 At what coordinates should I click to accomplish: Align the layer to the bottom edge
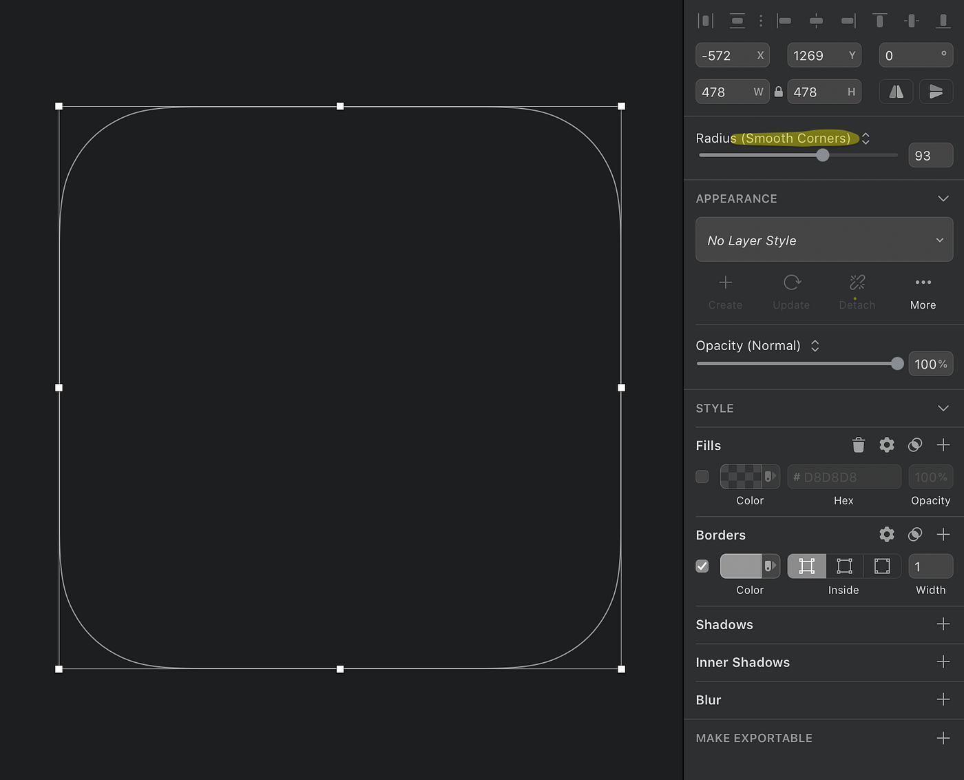pyautogui.click(x=943, y=21)
